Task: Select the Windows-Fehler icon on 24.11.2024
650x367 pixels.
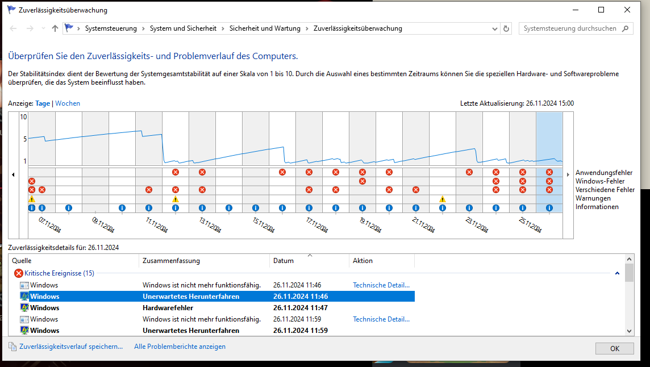Action: [x=496, y=181]
